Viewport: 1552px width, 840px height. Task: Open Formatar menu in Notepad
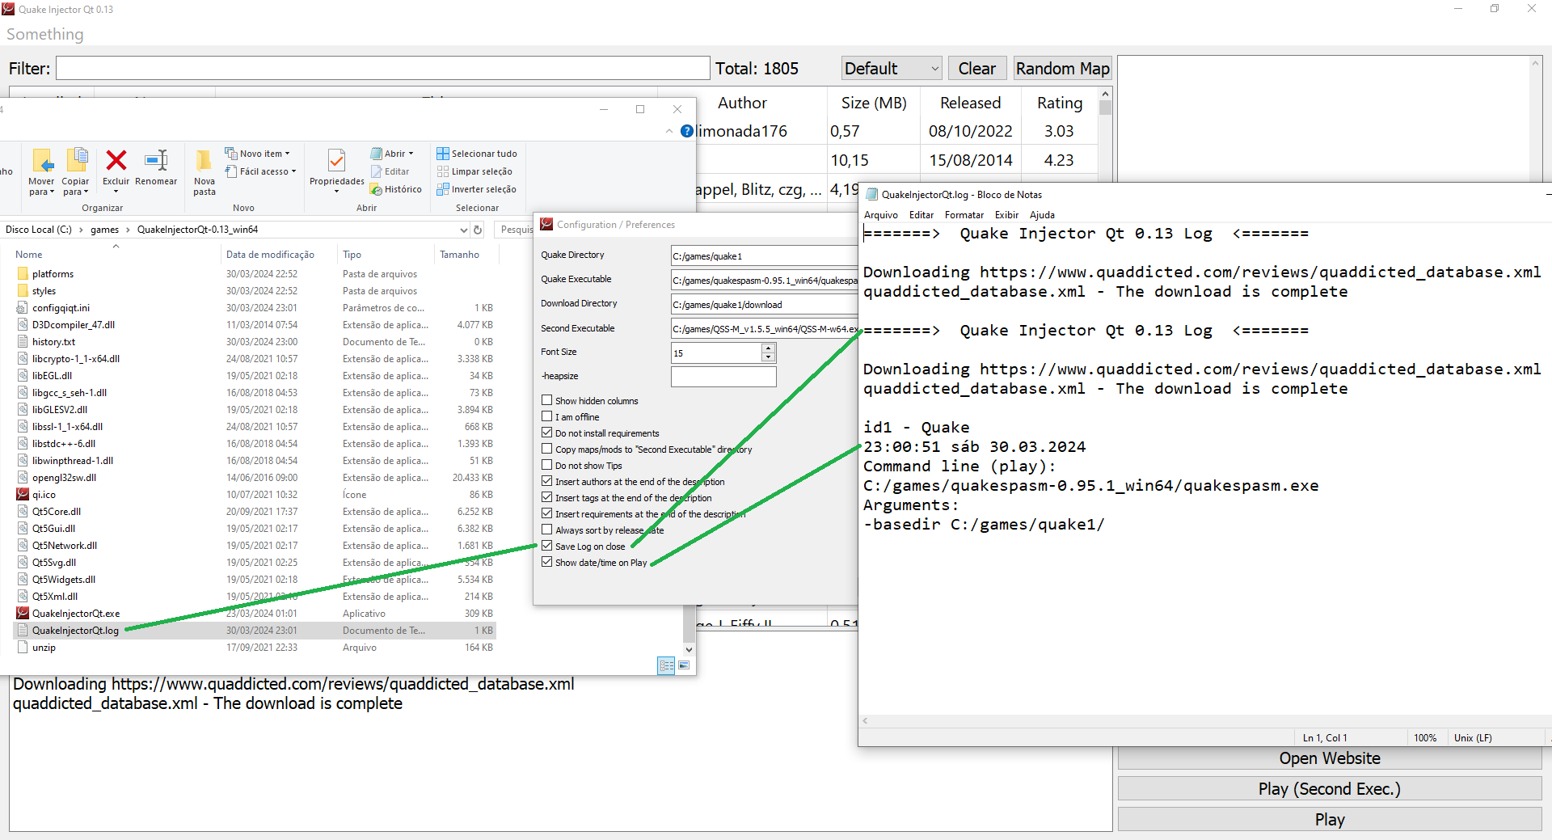pos(964,215)
